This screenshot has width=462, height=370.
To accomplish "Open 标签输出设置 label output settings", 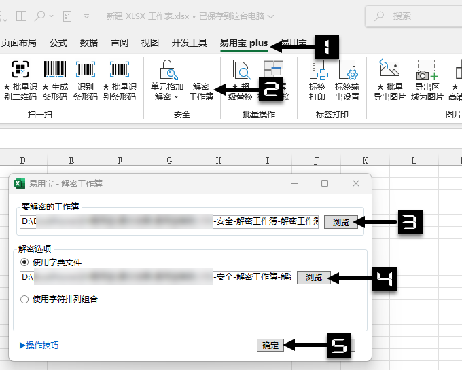I will pyautogui.click(x=347, y=80).
